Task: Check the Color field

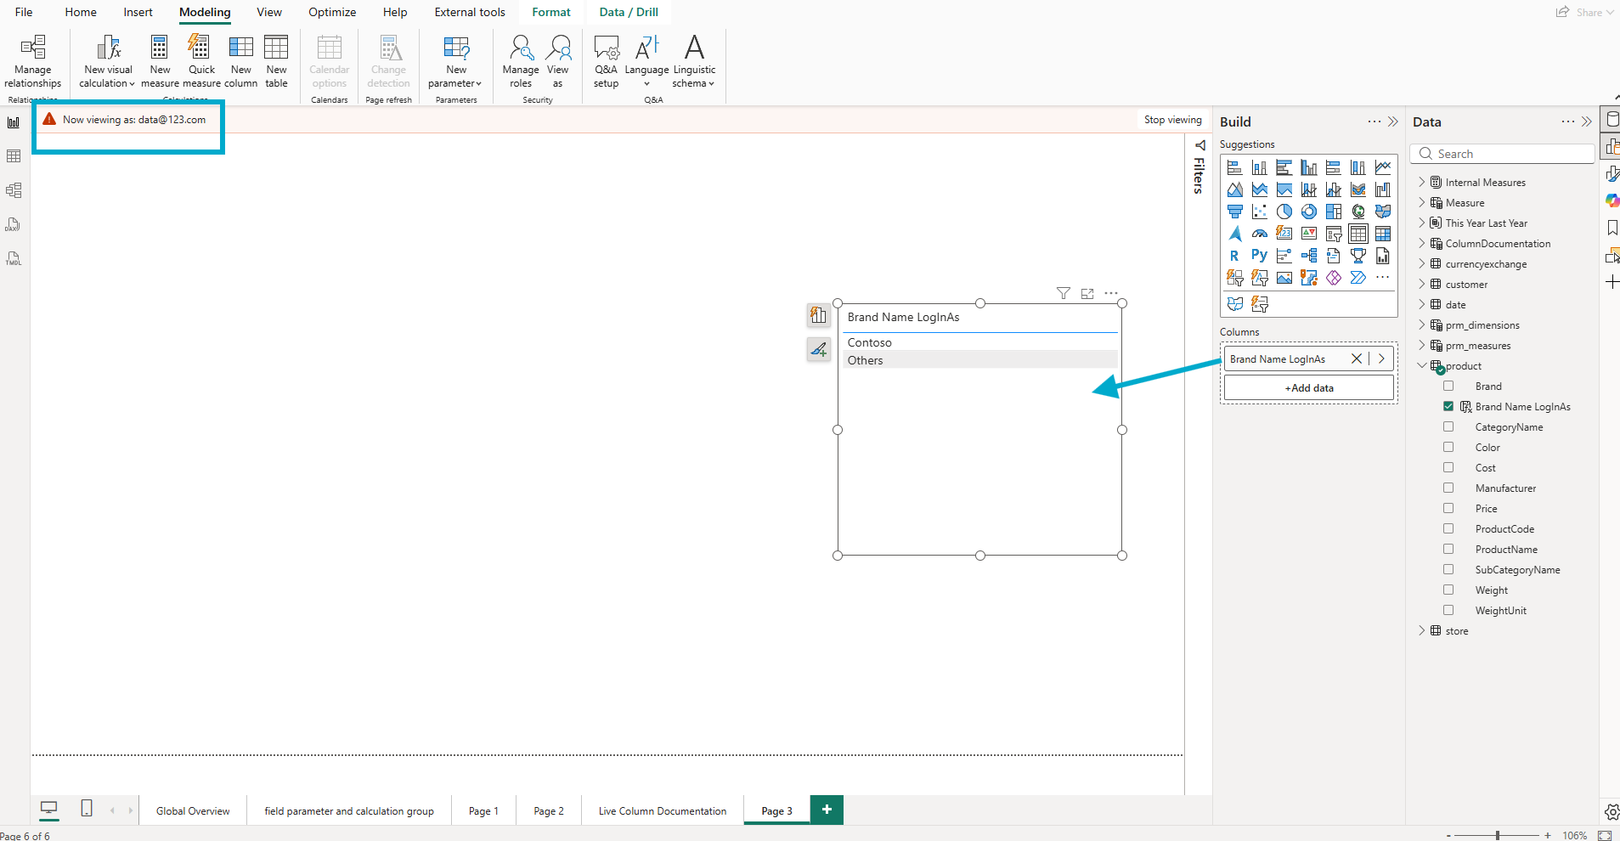Action: (1448, 448)
